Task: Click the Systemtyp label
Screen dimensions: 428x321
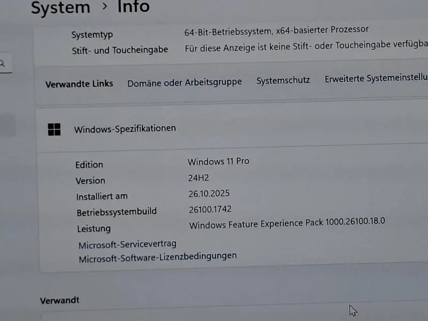Action: [92, 35]
